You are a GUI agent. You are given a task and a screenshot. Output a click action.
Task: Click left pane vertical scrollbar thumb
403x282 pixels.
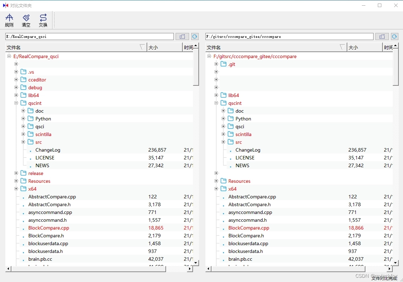tap(196, 67)
